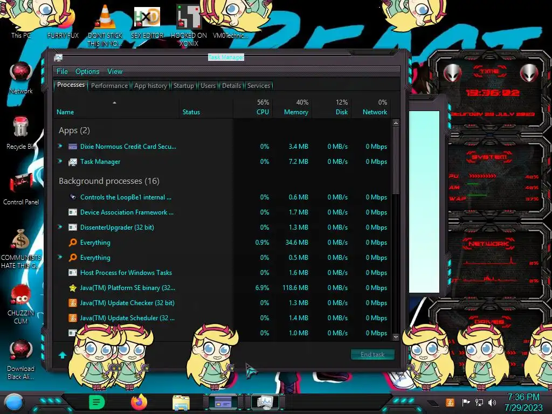Switch to the Details tab
This screenshot has height=414, width=552.
coord(232,86)
